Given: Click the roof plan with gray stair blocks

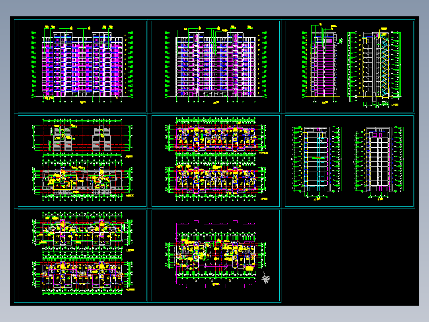Looking at the screenshot, I should click(82, 138).
